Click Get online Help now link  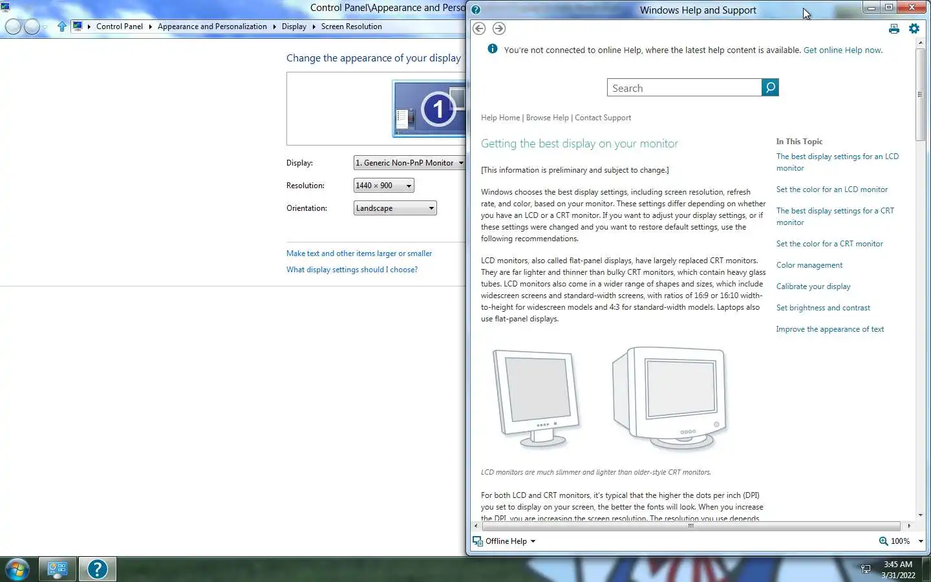(842, 50)
